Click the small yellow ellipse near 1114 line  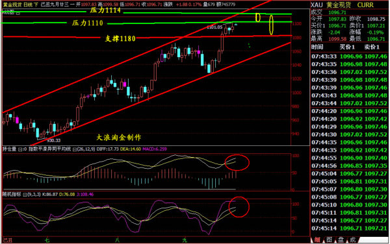(x=258, y=18)
